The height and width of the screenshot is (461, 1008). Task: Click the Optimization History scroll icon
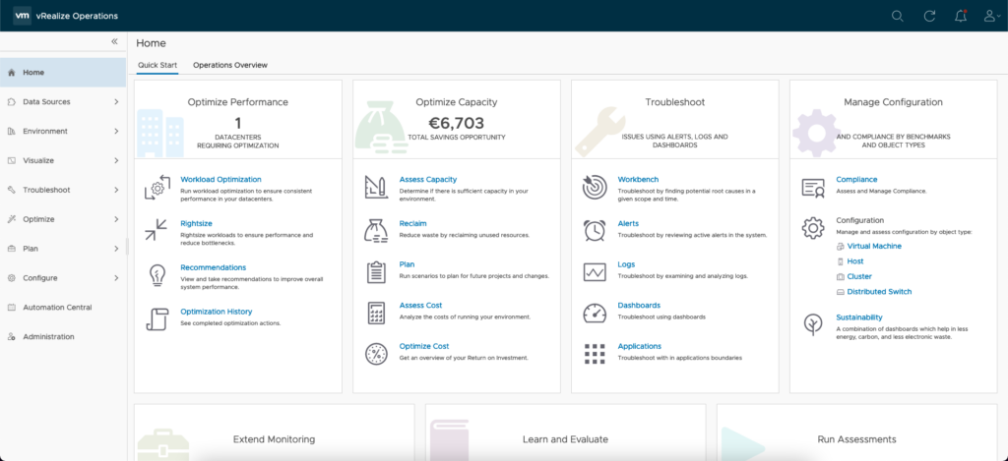click(157, 318)
